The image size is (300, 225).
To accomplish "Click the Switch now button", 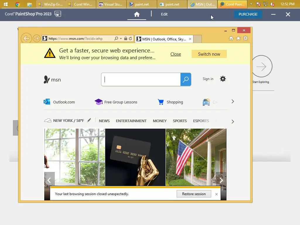I will pos(209,54).
